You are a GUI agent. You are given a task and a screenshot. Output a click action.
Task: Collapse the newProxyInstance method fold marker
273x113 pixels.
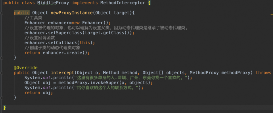(x=2, y=13)
